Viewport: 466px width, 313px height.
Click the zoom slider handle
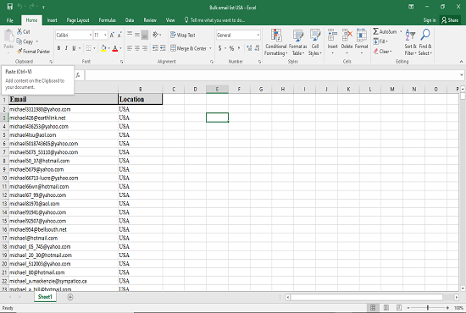[x=428, y=308]
